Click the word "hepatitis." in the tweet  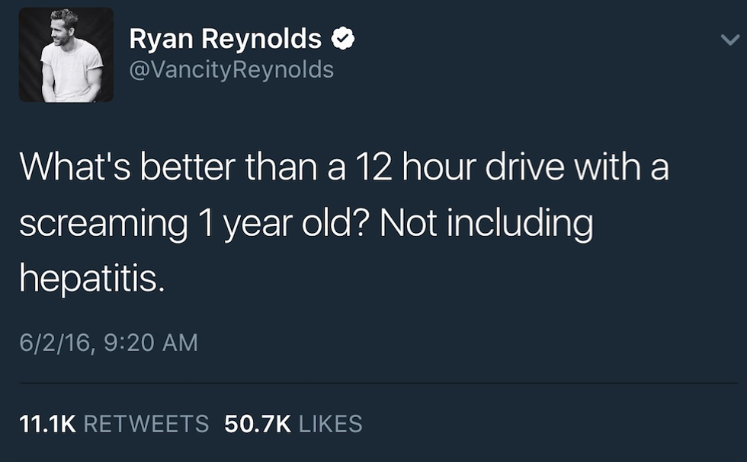pos(91,279)
